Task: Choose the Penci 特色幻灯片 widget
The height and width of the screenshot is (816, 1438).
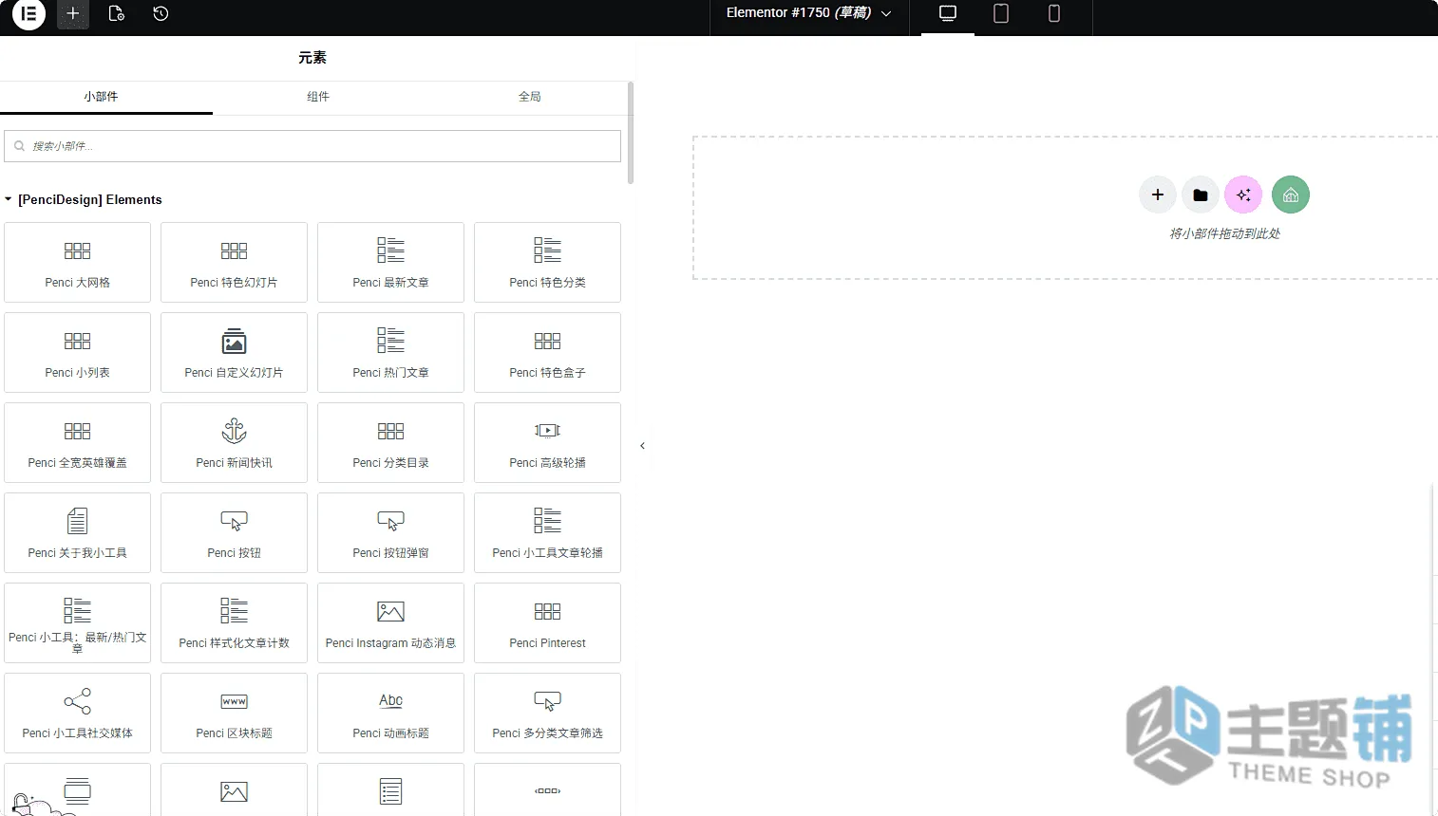Action: 235,263
